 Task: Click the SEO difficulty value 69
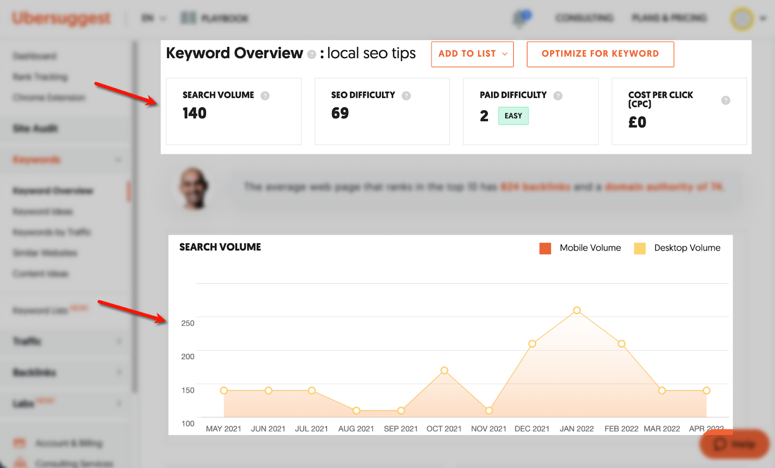[340, 113]
